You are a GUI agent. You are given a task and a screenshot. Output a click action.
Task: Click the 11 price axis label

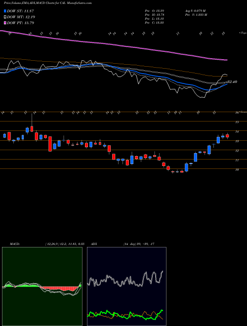237,161
